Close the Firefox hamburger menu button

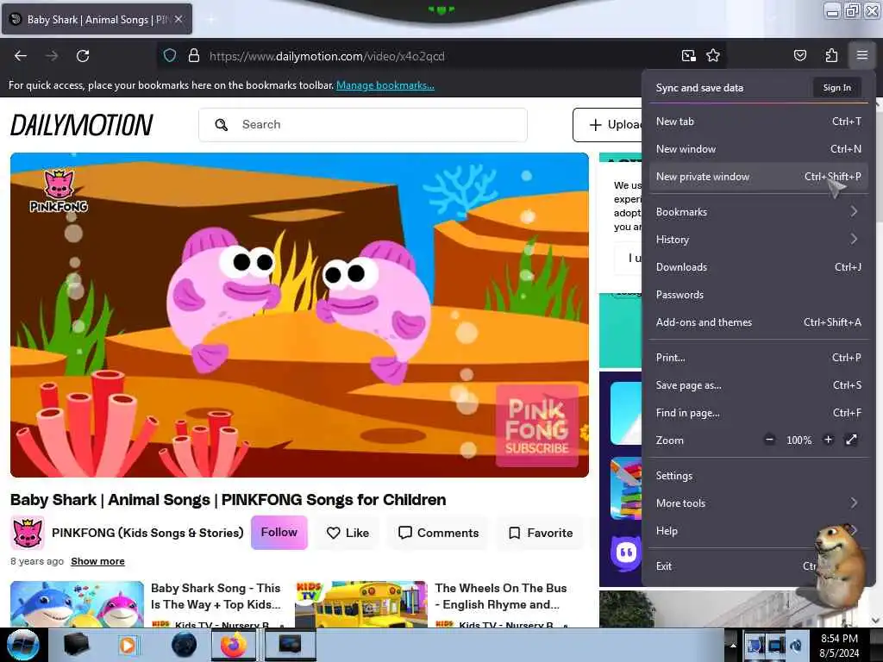pyautogui.click(x=861, y=55)
